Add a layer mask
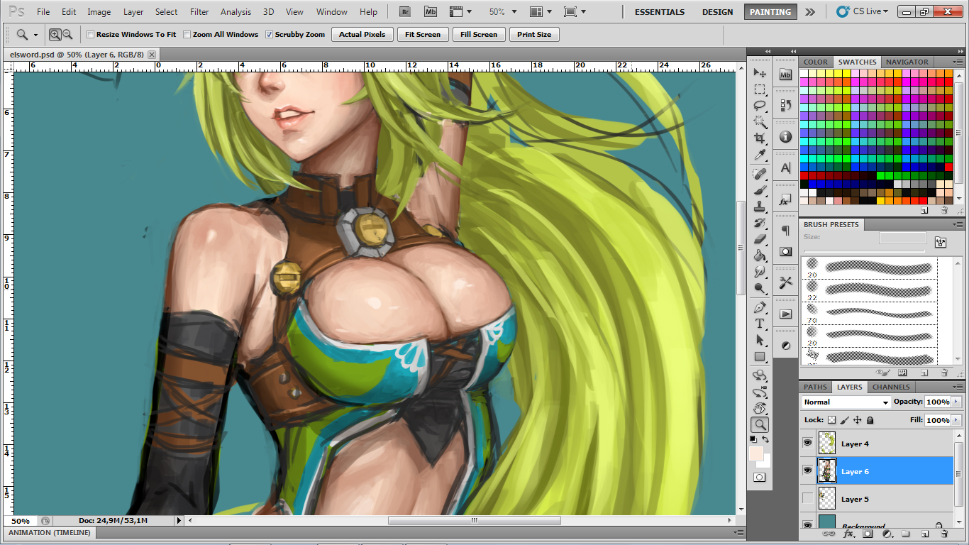The image size is (969, 545). (867, 533)
